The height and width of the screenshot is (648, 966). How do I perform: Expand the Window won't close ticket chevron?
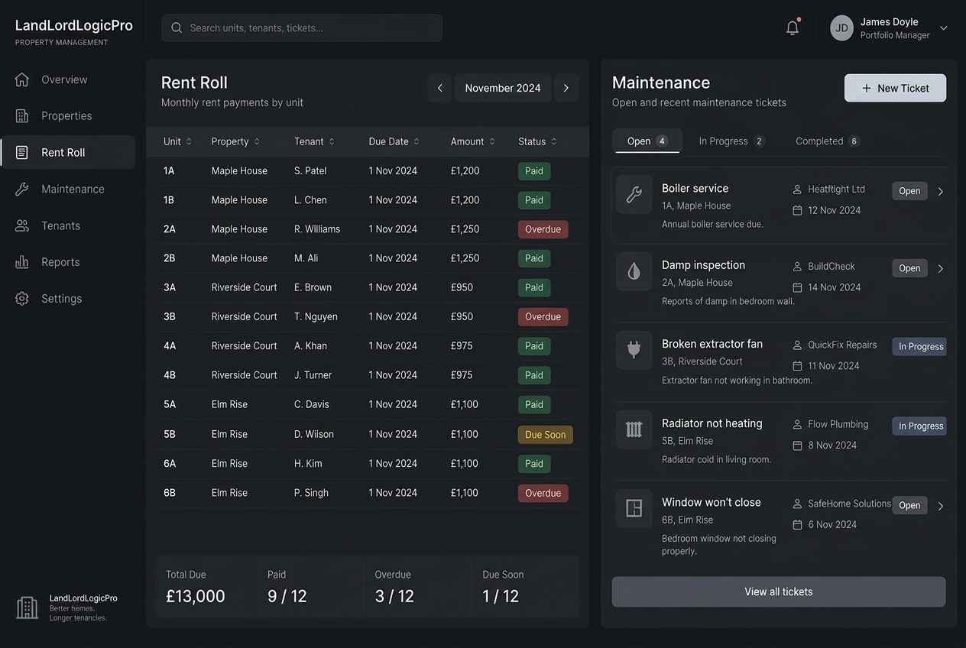(941, 506)
